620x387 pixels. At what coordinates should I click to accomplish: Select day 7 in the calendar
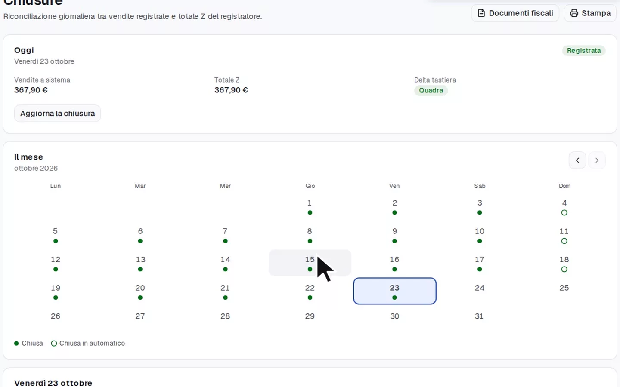point(225,234)
